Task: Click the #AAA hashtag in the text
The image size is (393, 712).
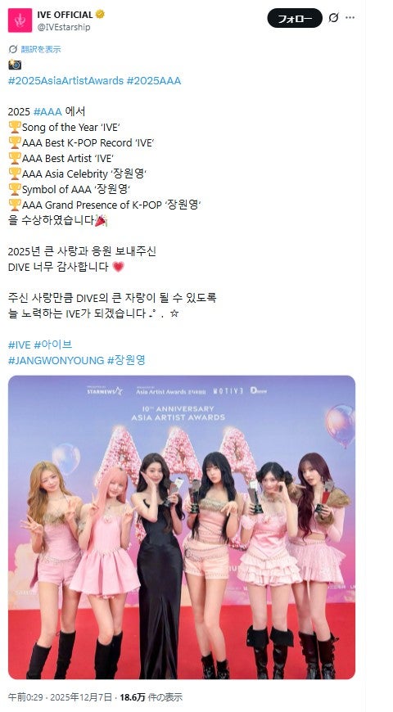Action: click(x=47, y=111)
